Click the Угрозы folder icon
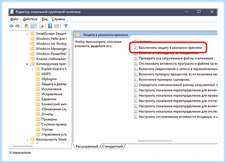Viewport: 226px width, 163px height. [x=38, y=129]
